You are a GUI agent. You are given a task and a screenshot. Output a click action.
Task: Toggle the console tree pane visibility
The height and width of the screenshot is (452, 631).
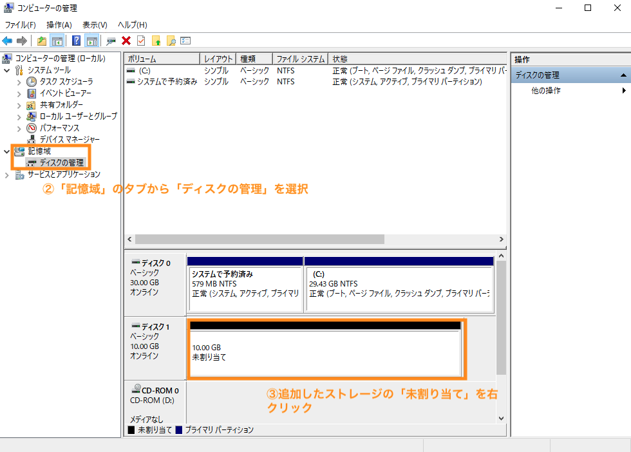pyautogui.click(x=57, y=40)
